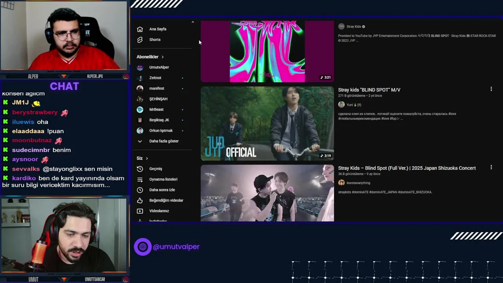Viewport: 503px width, 283px height.
Task: Open Daha sonra izle clock icon
Action: 140,190
